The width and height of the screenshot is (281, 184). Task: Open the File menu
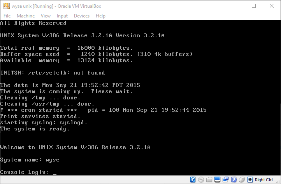click(x=7, y=16)
